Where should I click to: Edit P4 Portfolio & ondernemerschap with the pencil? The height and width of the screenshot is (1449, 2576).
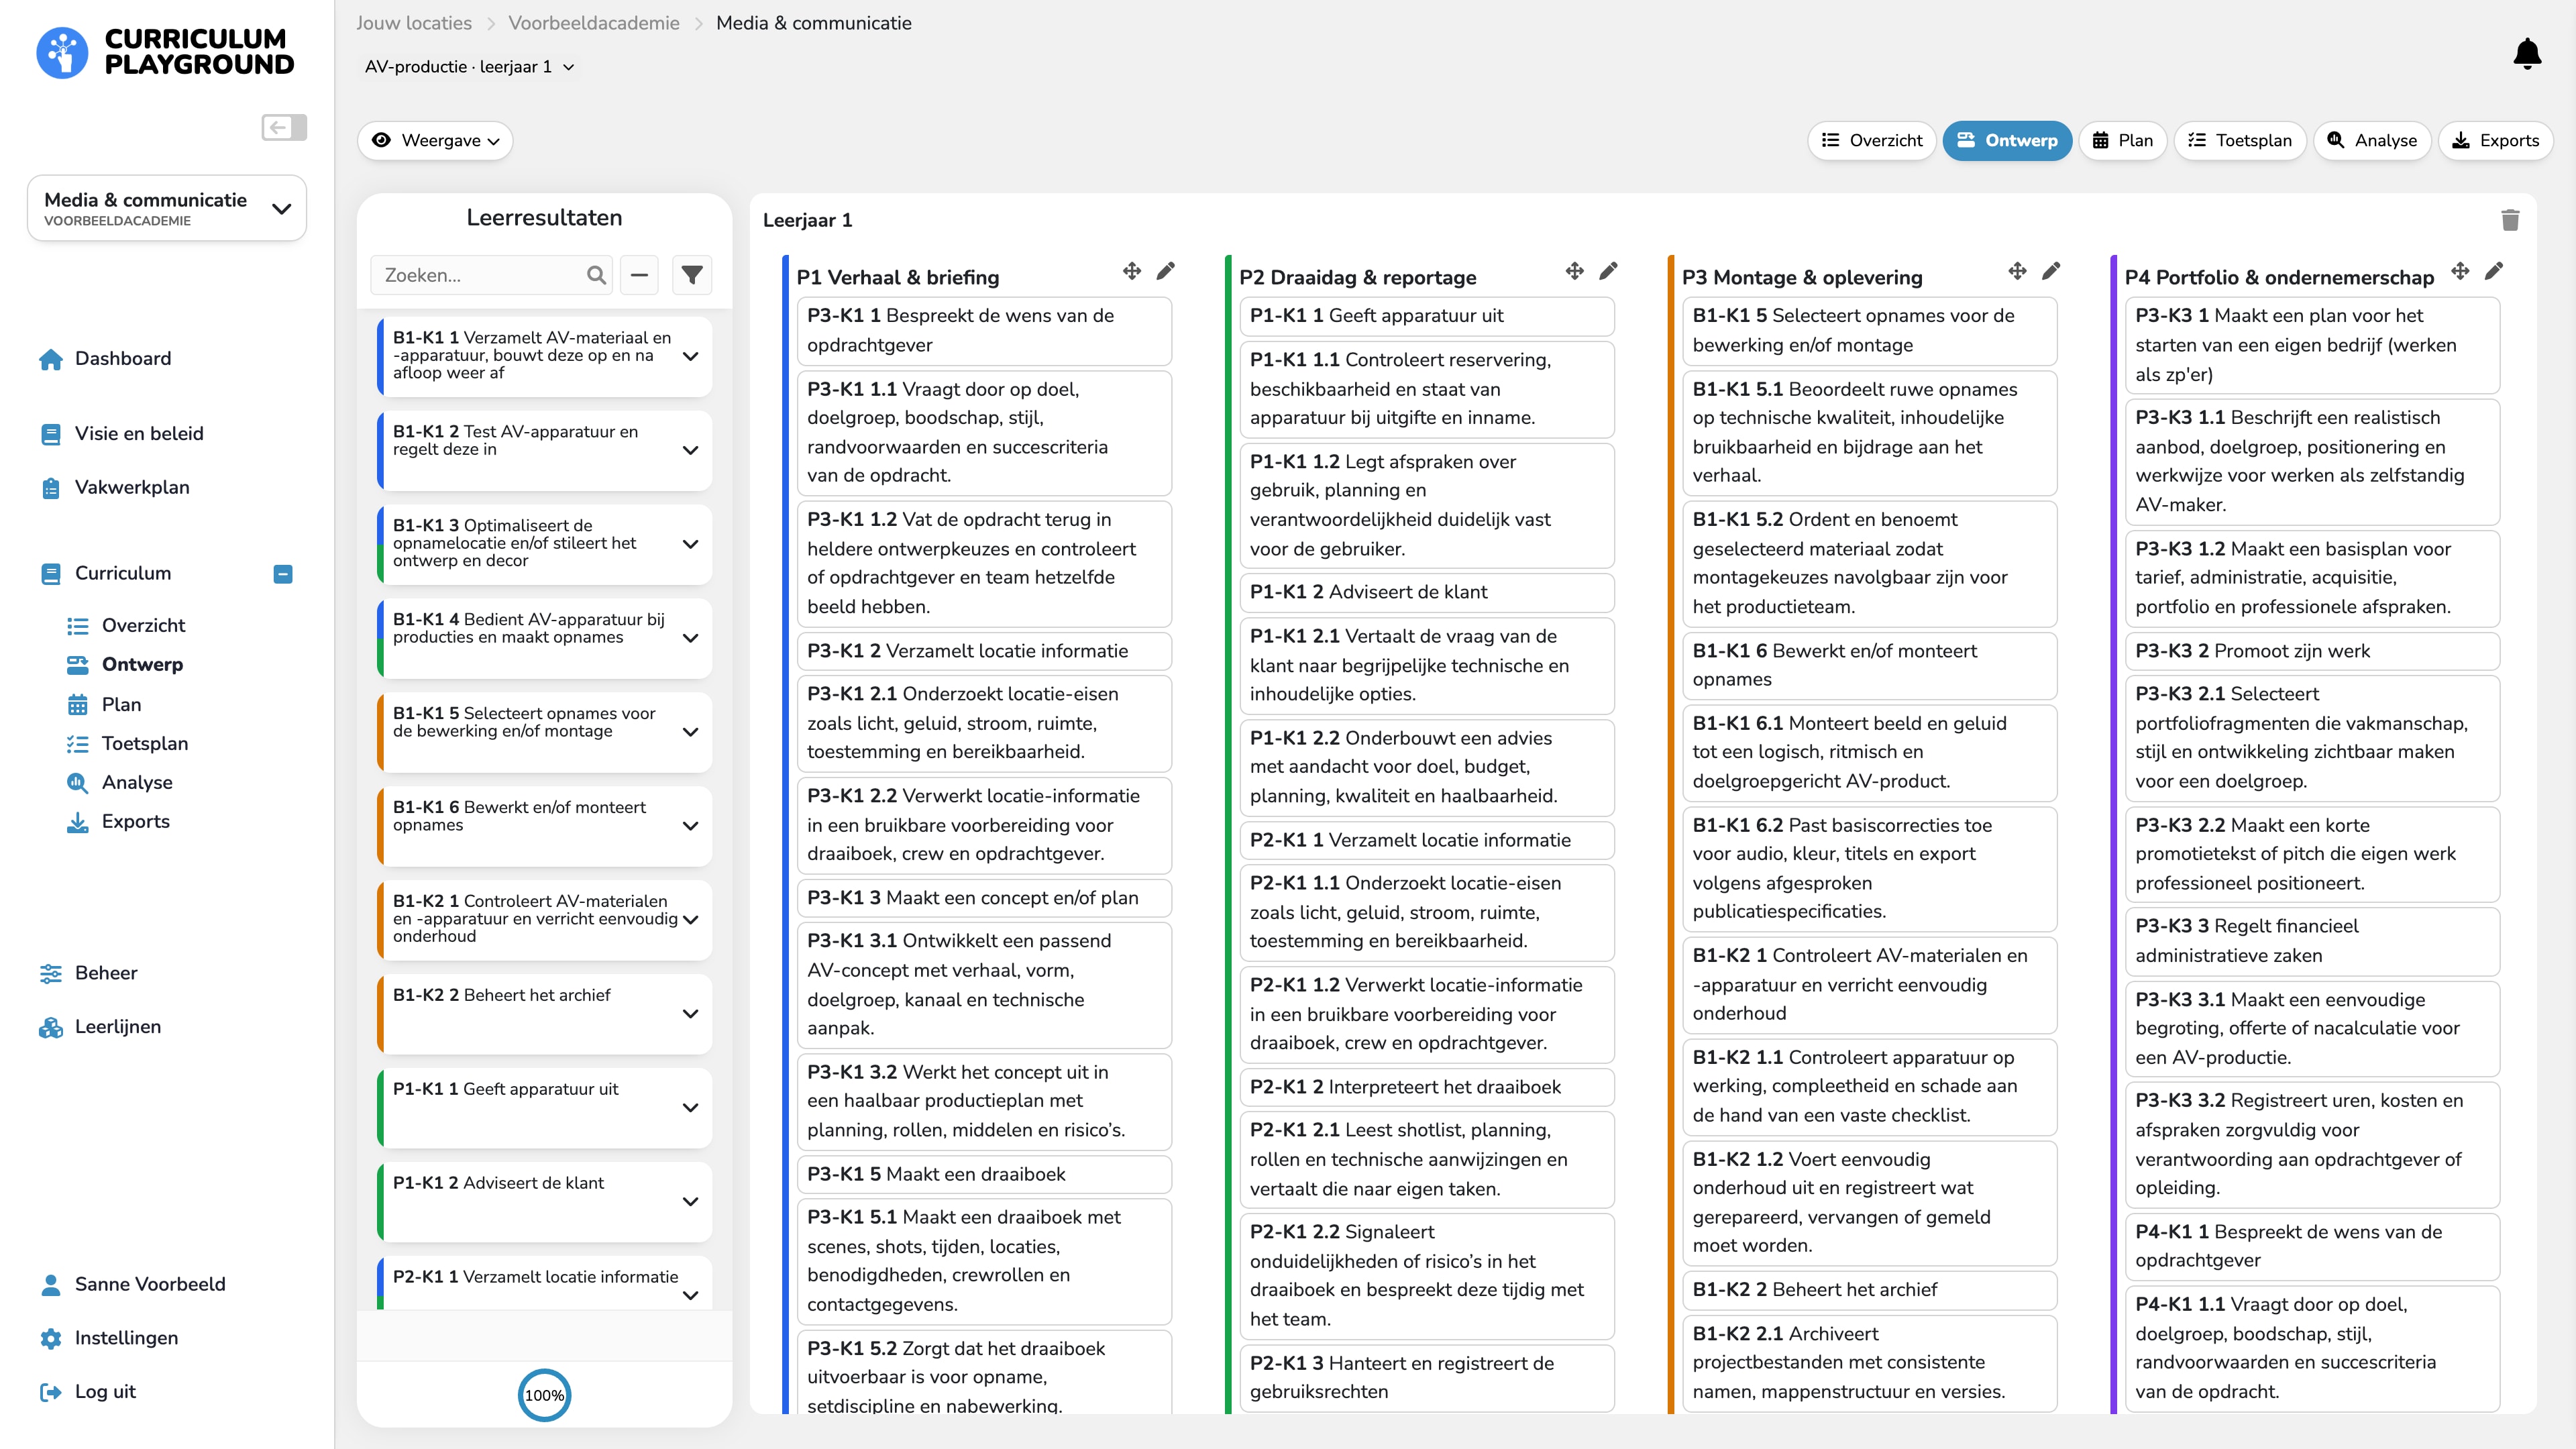pyautogui.click(x=2495, y=271)
